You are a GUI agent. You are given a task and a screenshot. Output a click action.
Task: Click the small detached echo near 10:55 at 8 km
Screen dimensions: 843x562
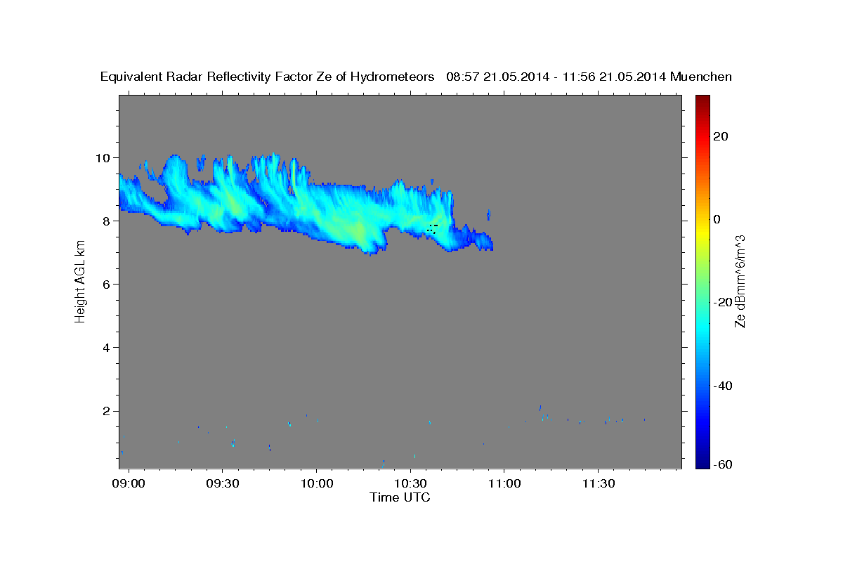(489, 214)
